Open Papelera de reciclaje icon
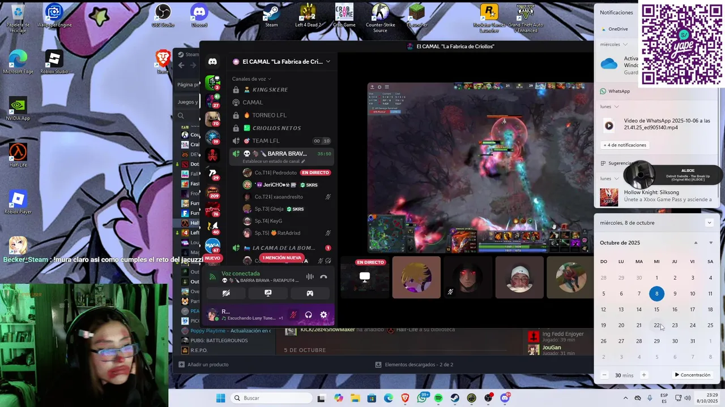This screenshot has height=407, width=725. pos(18,18)
